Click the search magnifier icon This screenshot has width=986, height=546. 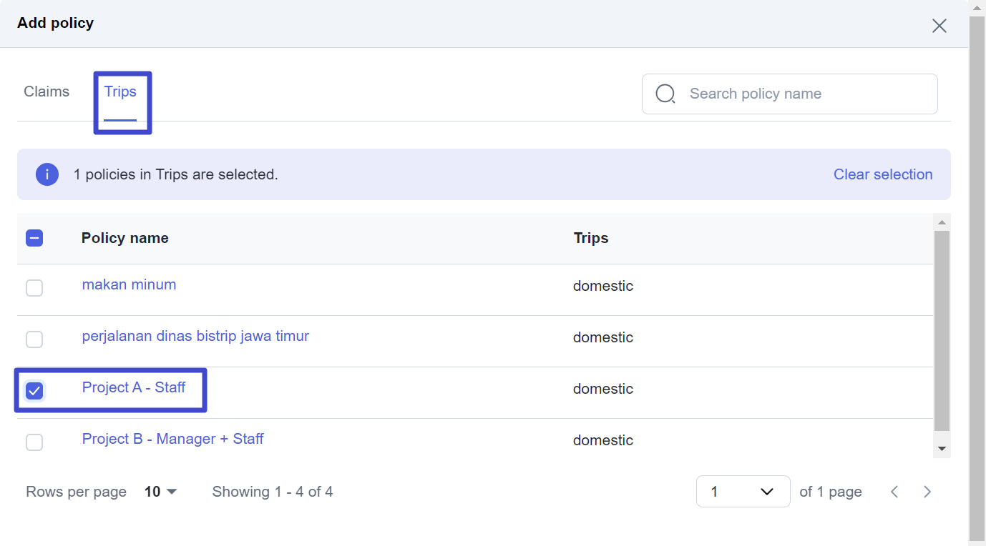[665, 94]
